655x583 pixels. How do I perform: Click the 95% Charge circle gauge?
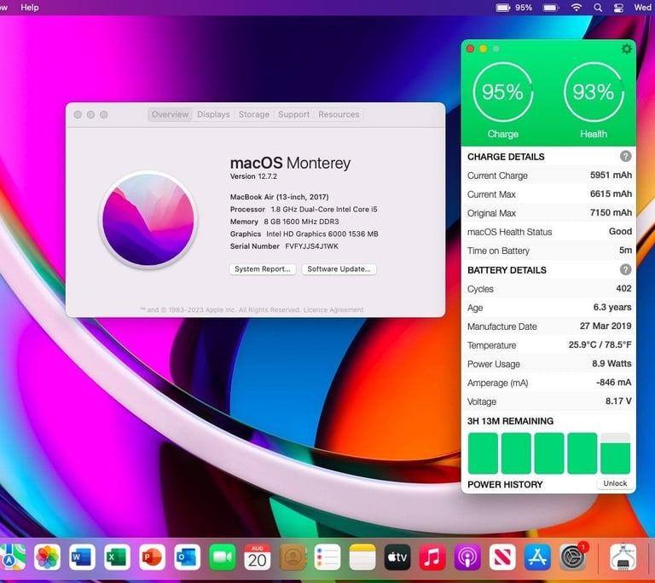(x=502, y=92)
